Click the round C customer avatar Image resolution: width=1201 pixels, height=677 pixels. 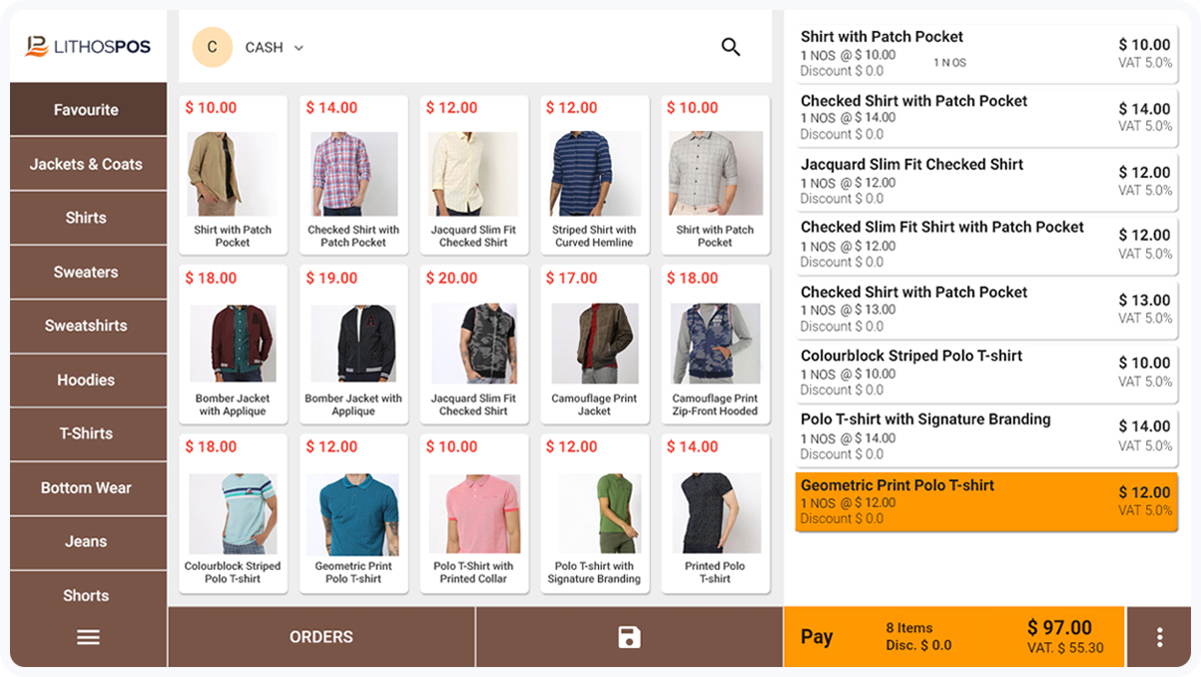pyautogui.click(x=212, y=47)
